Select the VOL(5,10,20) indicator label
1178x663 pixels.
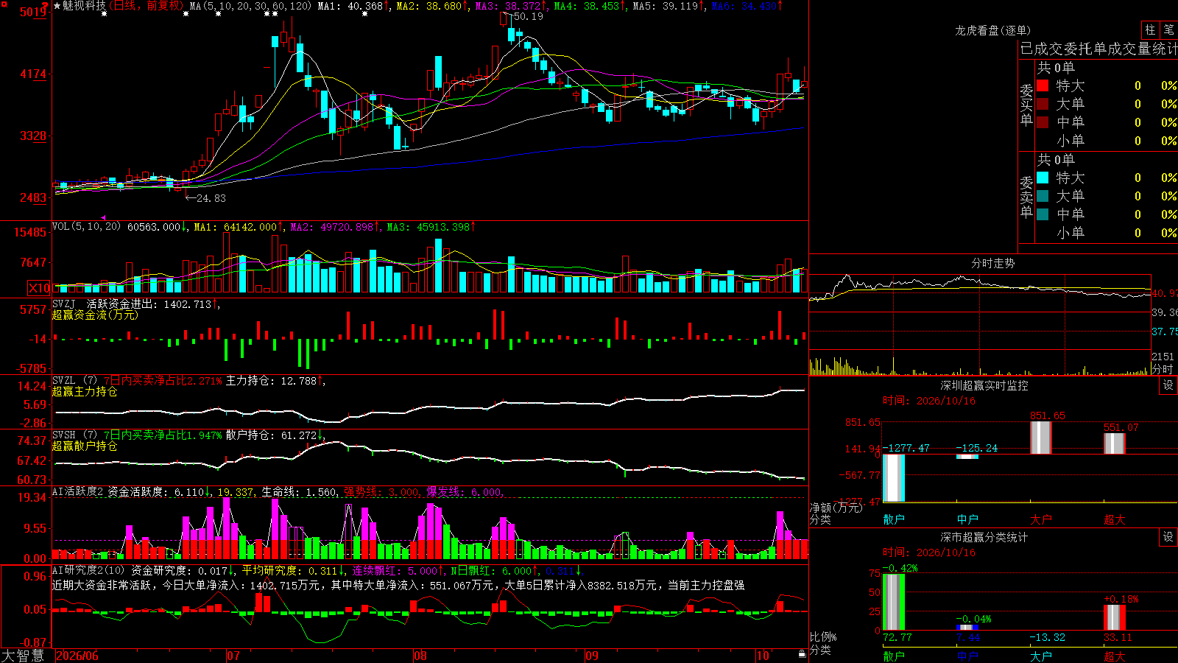point(87,227)
